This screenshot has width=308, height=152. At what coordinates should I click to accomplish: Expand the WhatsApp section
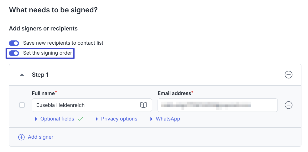tap(168, 119)
